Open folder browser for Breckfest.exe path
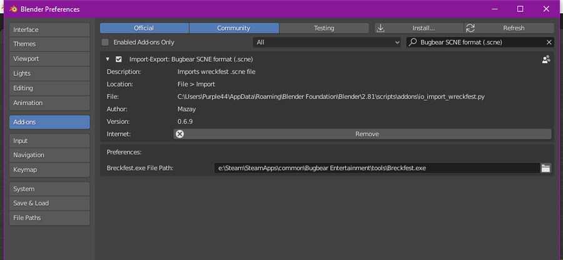 [545, 168]
